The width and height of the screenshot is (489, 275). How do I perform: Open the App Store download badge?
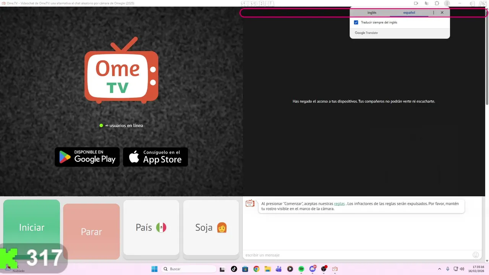pos(155,157)
